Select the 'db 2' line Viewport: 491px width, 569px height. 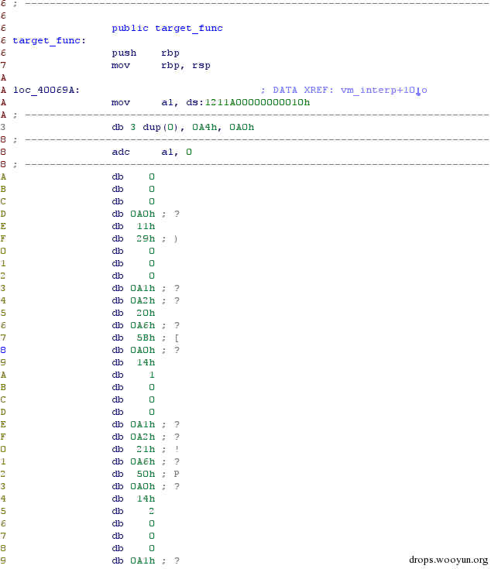pos(133,511)
